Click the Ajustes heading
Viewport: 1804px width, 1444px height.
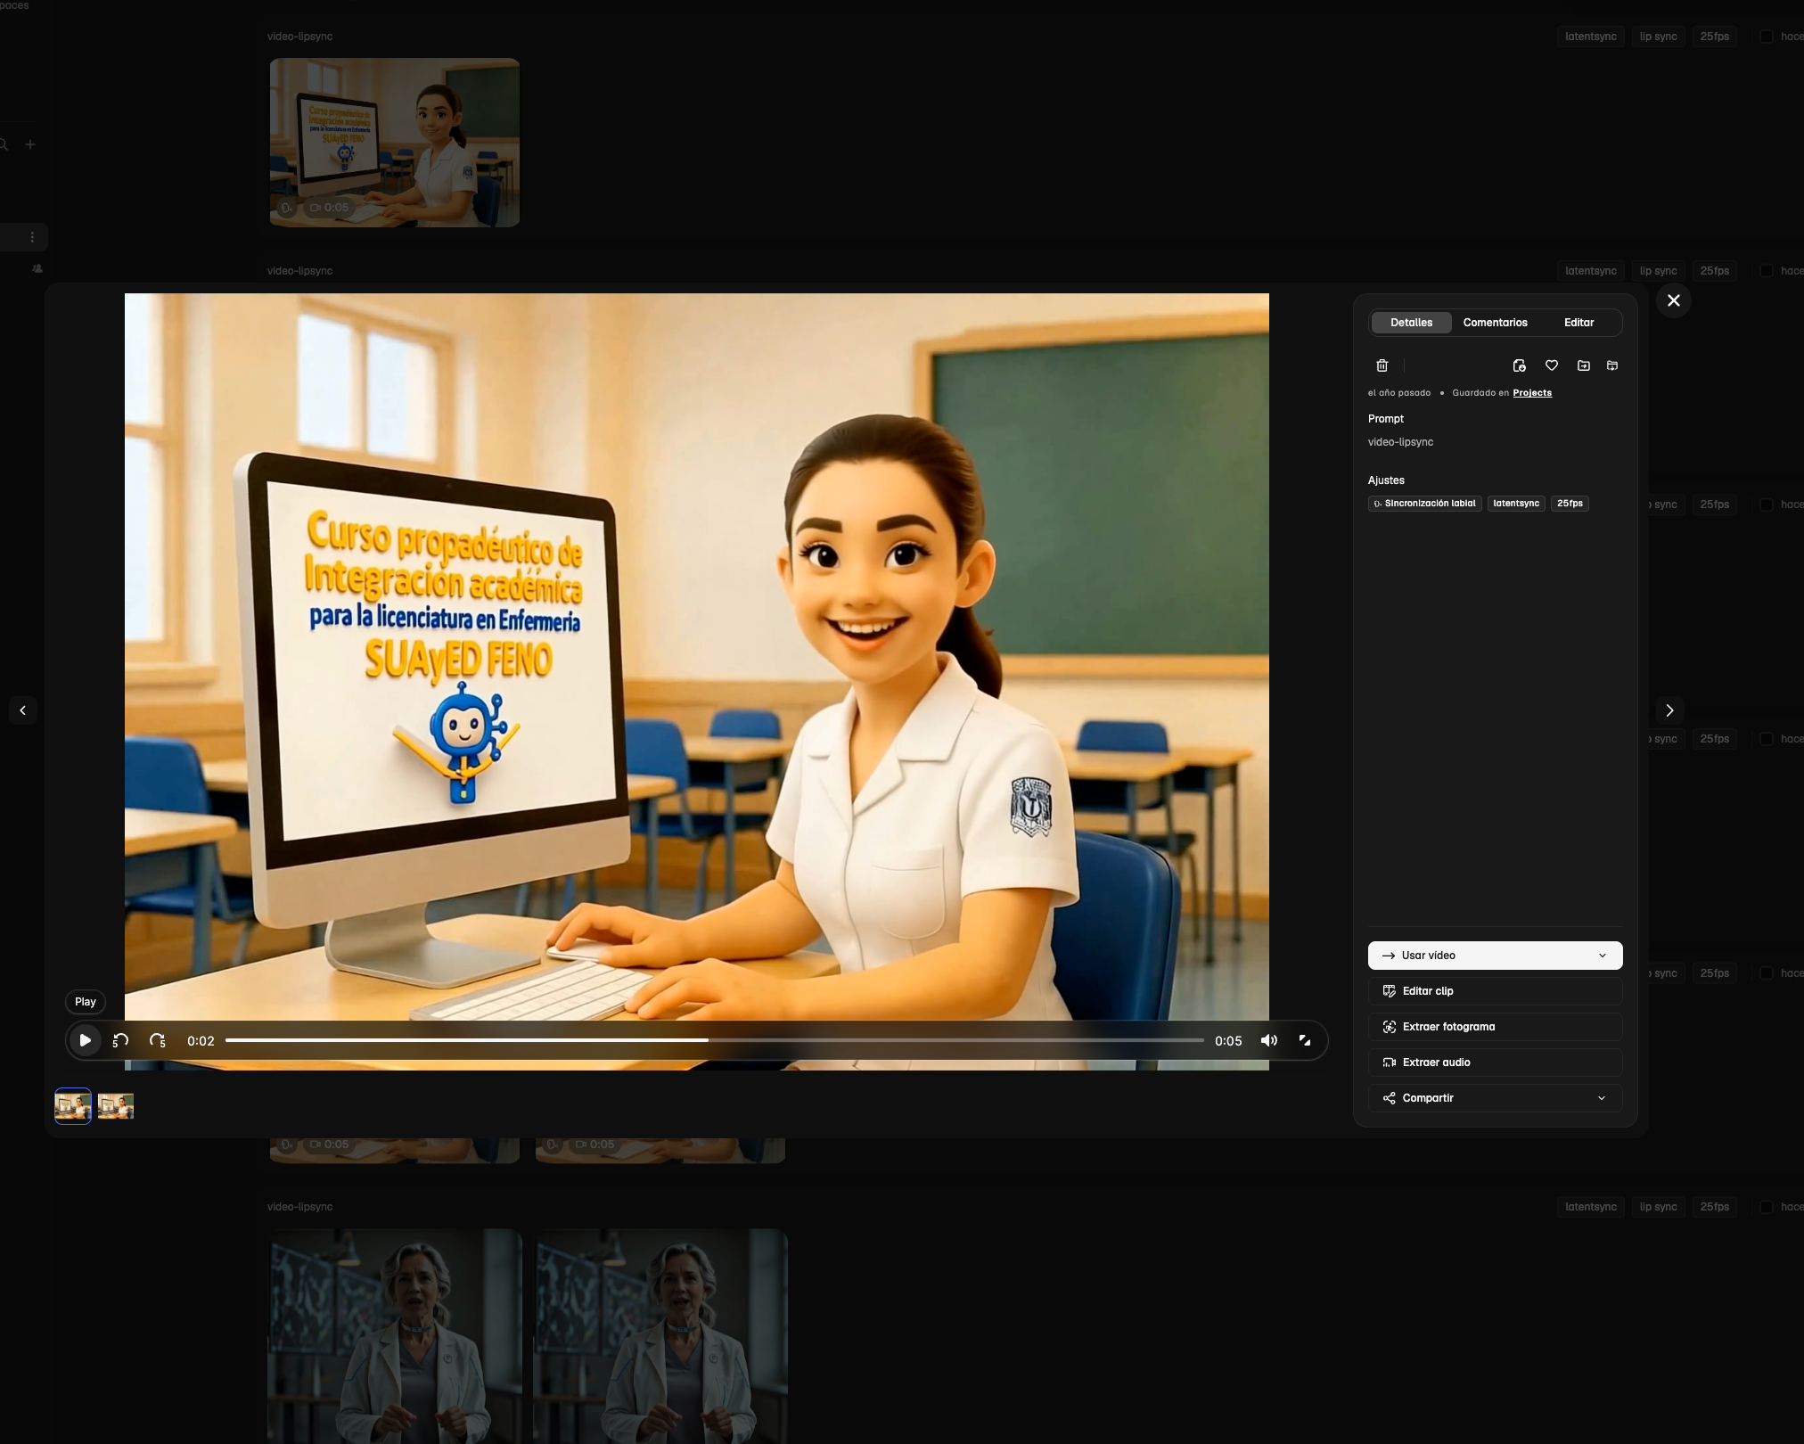click(1386, 480)
